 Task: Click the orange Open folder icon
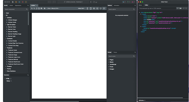point(16,2)
